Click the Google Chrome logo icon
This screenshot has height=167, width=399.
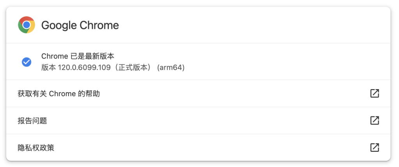pyautogui.click(x=26, y=25)
